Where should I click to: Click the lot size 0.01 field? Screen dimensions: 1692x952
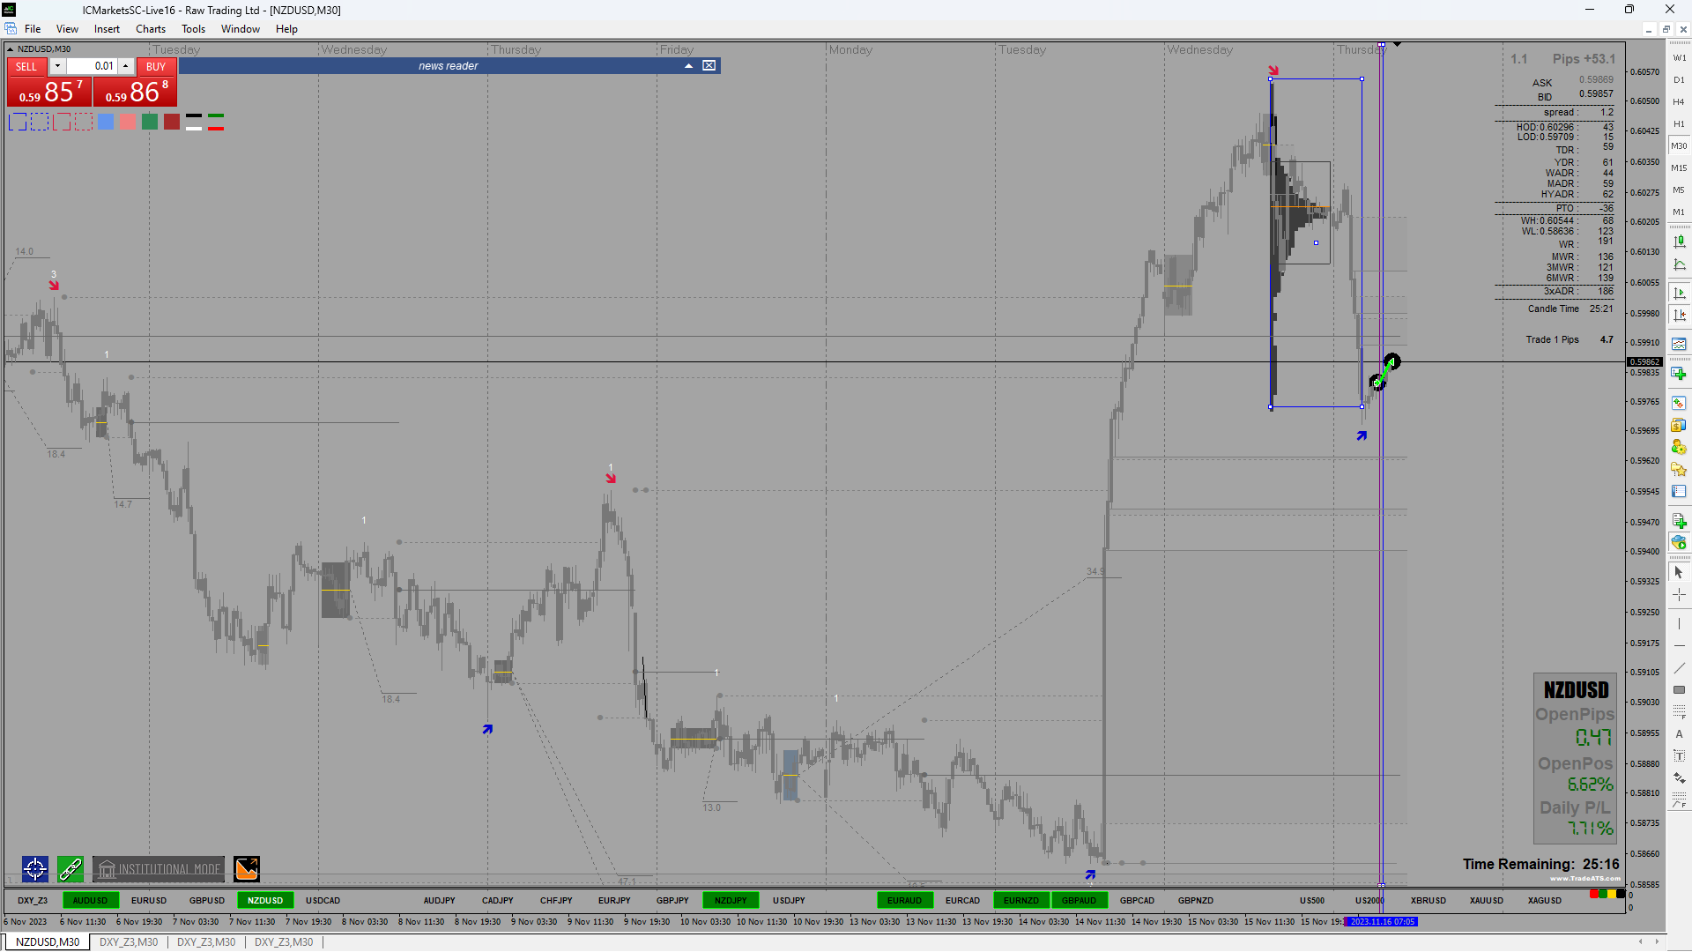coord(93,66)
